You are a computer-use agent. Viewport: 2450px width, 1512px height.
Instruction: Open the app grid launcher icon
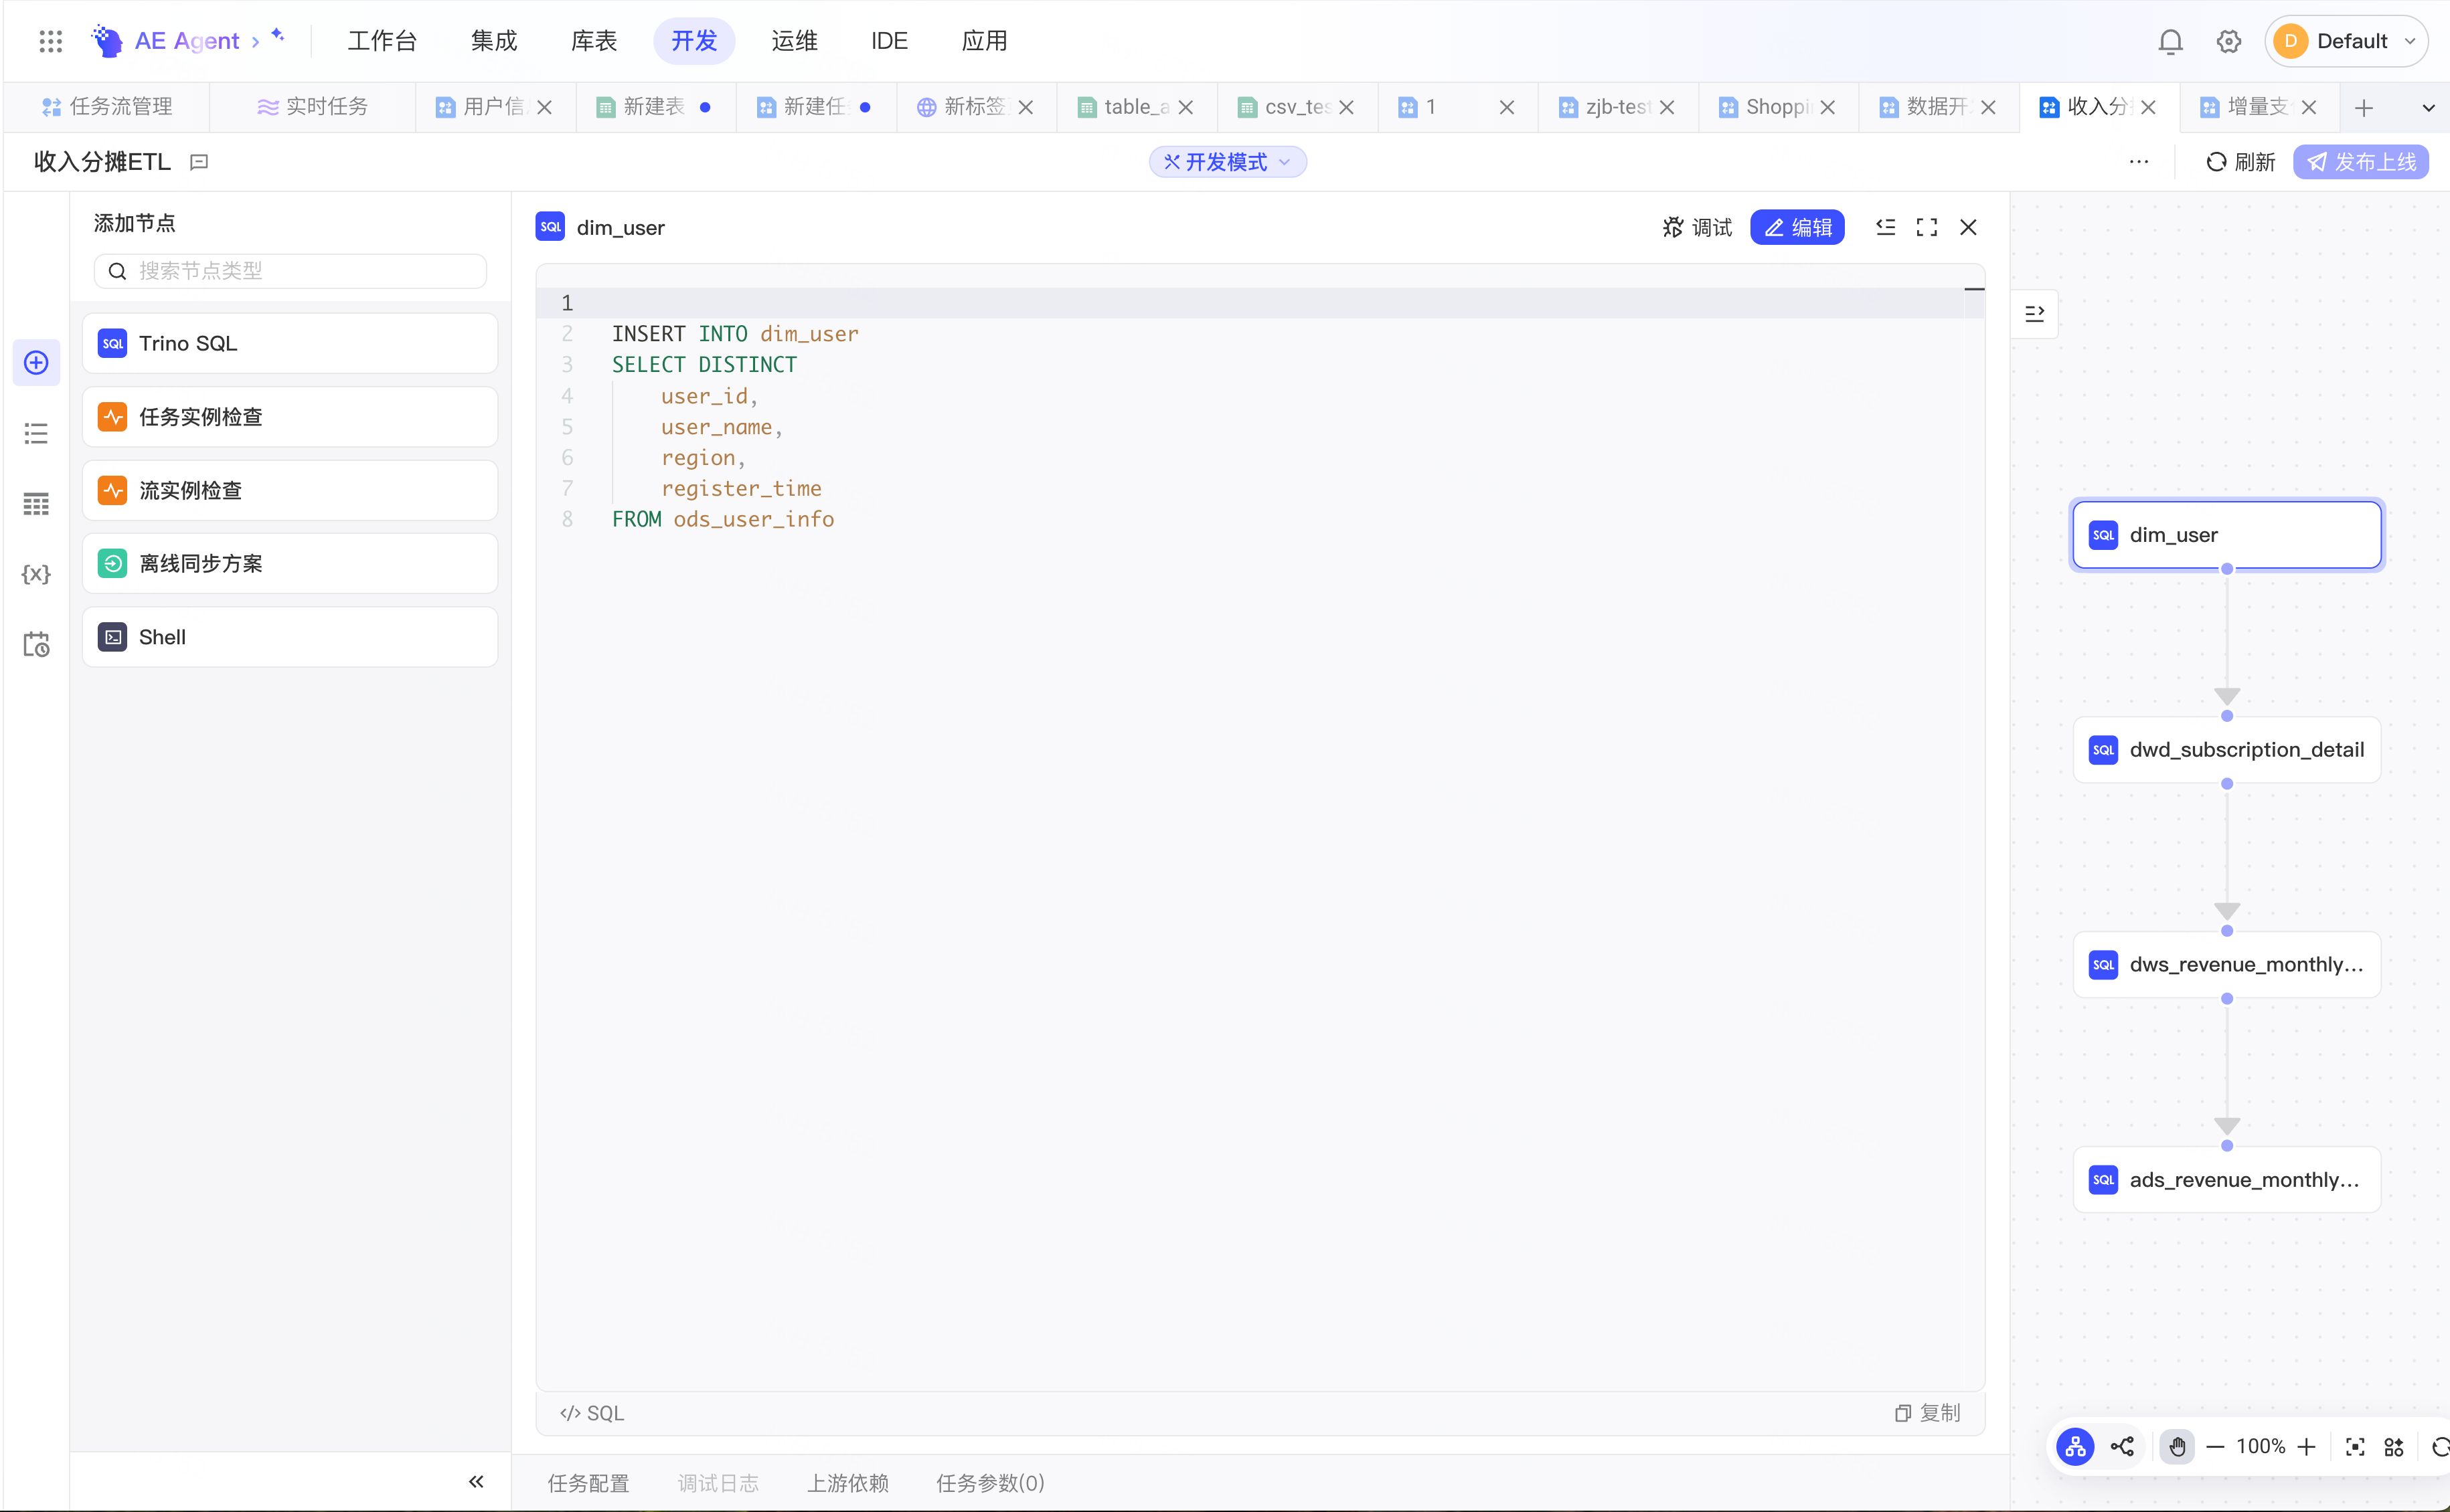click(50, 41)
